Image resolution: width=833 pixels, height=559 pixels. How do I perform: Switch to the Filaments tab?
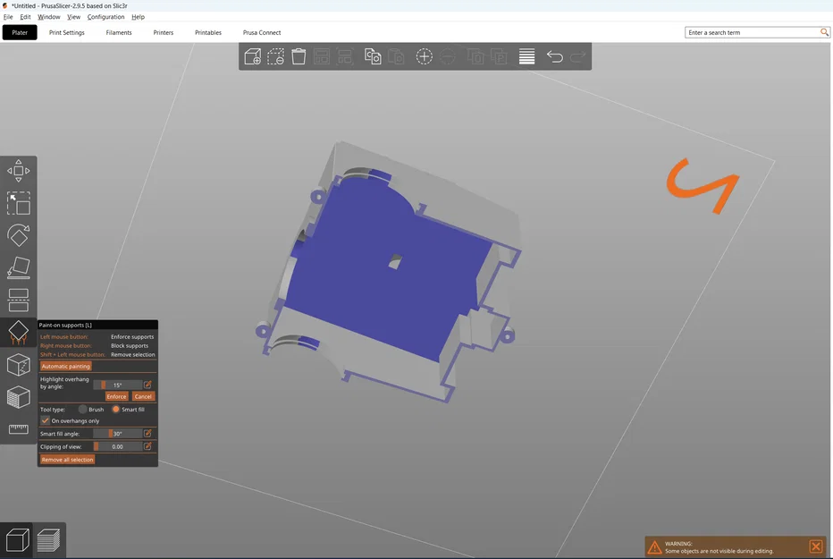click(x=119, y=32)
